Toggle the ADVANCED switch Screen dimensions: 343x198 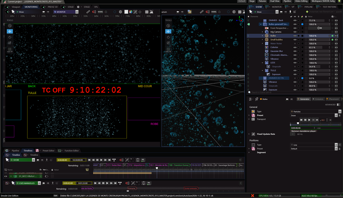coord(338,105)
